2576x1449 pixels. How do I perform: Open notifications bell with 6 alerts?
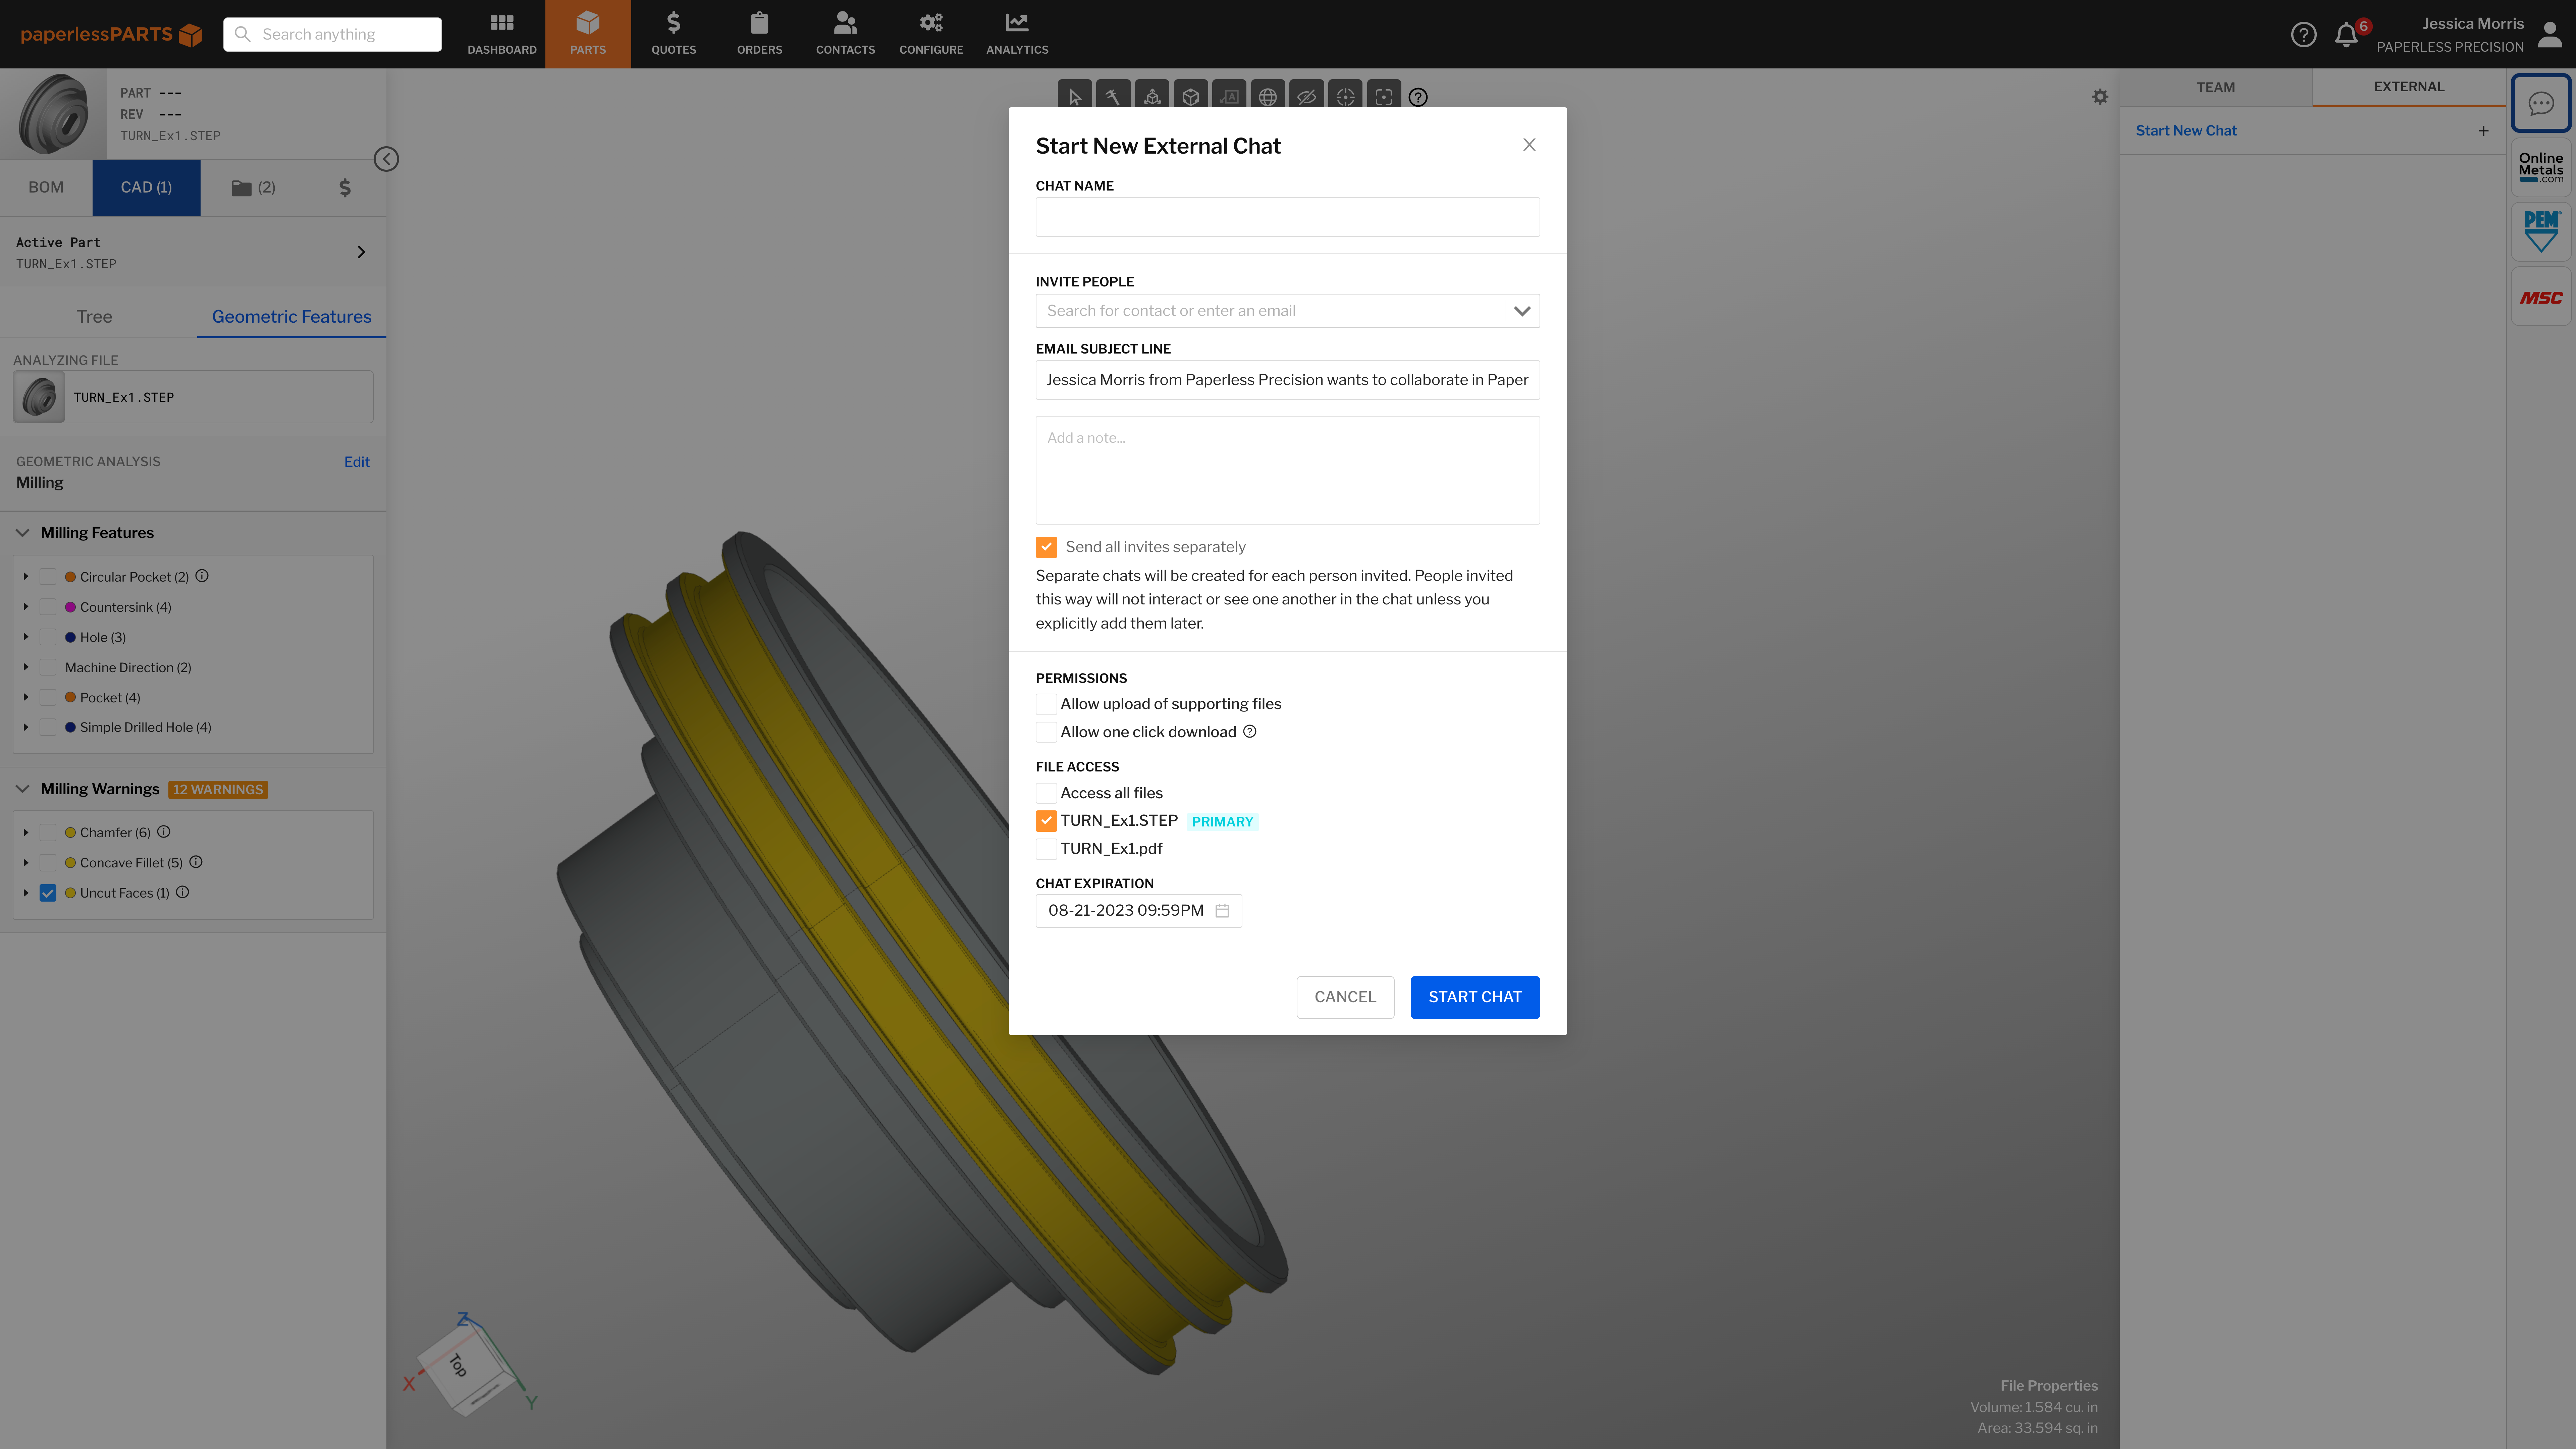click(x=2346, y=35)
